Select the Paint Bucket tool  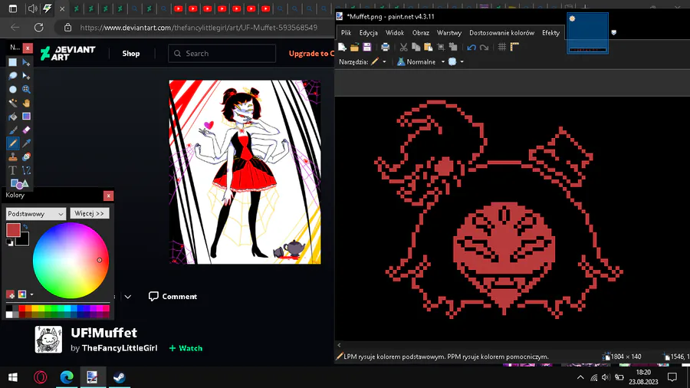[x=13, y=116]
